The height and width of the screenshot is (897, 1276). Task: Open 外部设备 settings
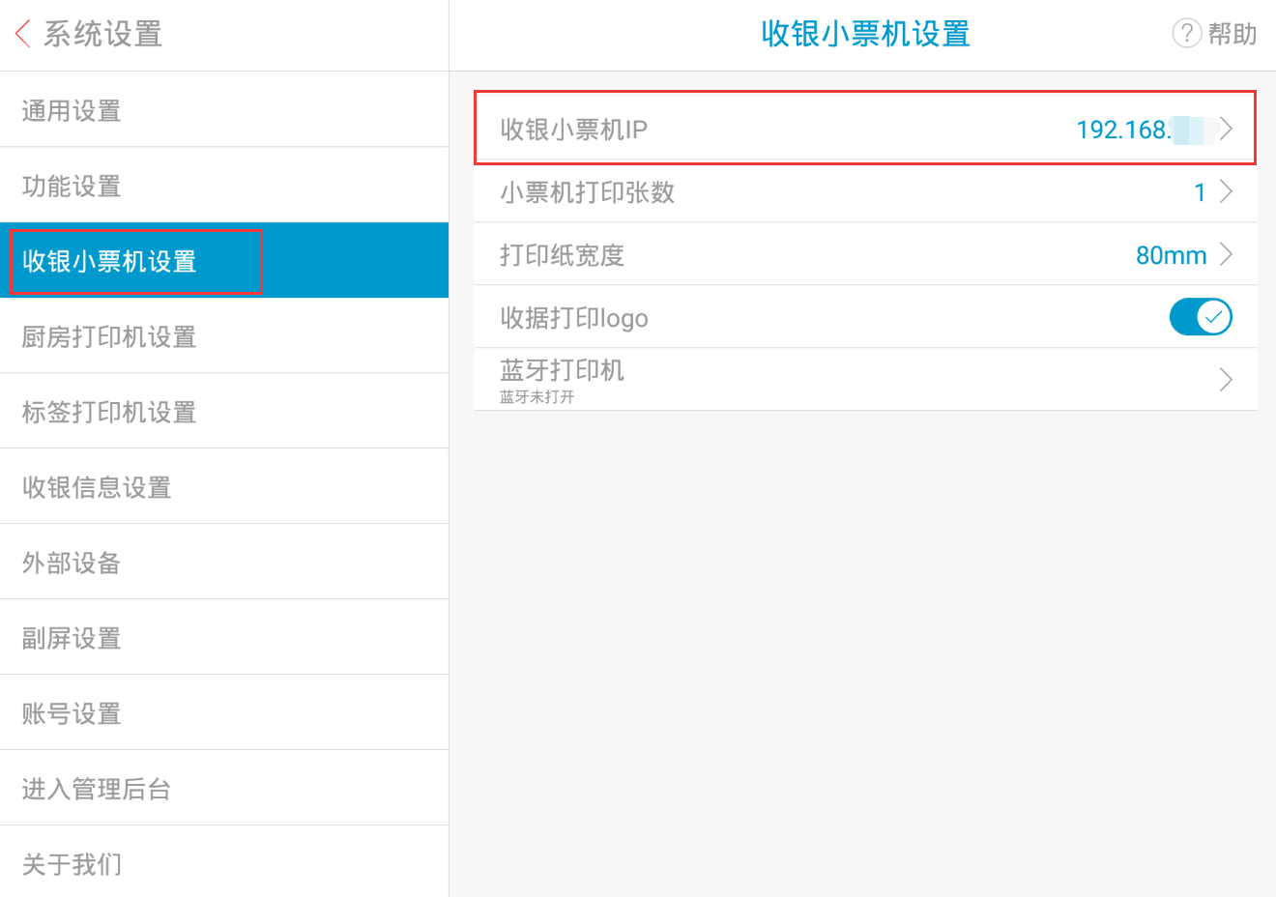[72, 564]
